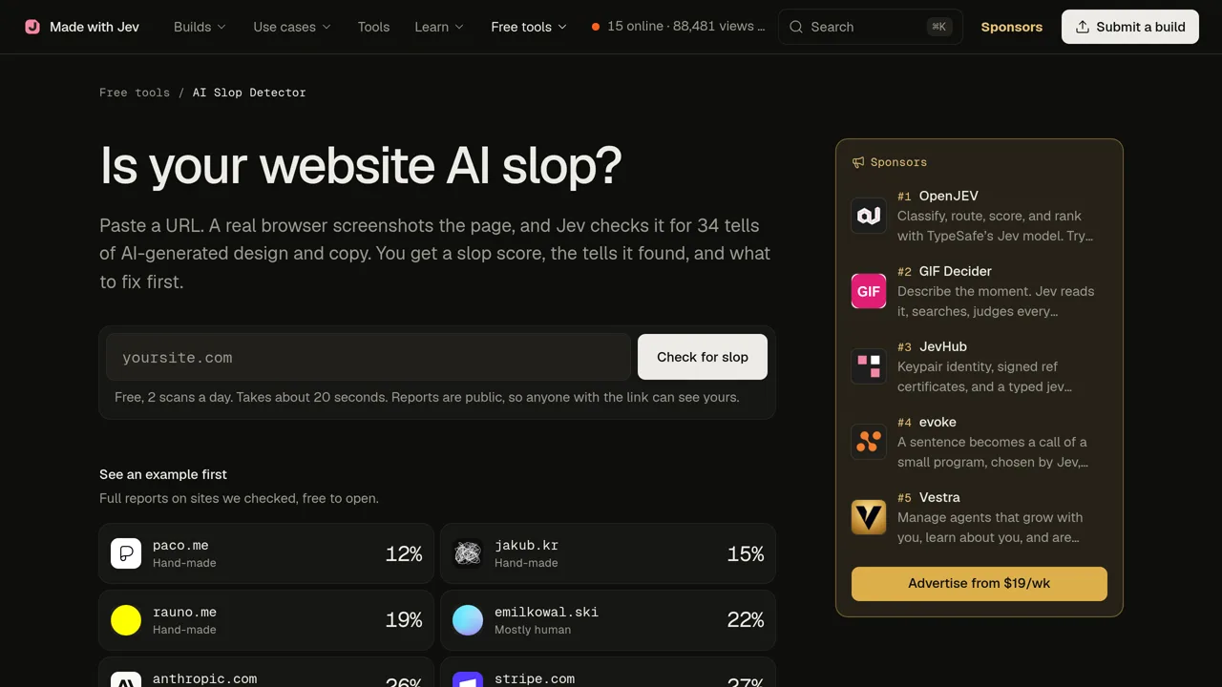Click the Vestra sponsor title

939,497
